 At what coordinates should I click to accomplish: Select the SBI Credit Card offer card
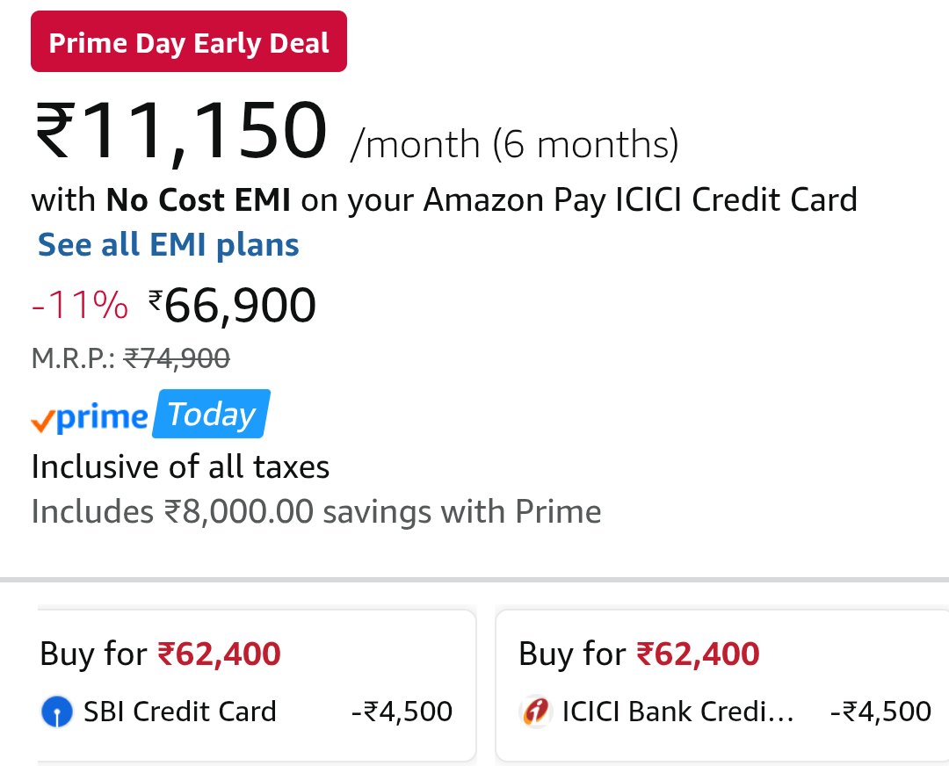point(255,685)
